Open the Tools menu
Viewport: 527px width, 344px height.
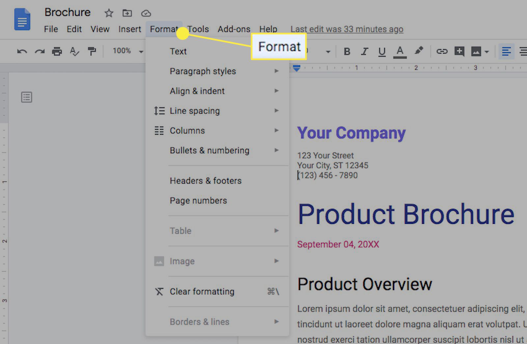pos(198,29)
